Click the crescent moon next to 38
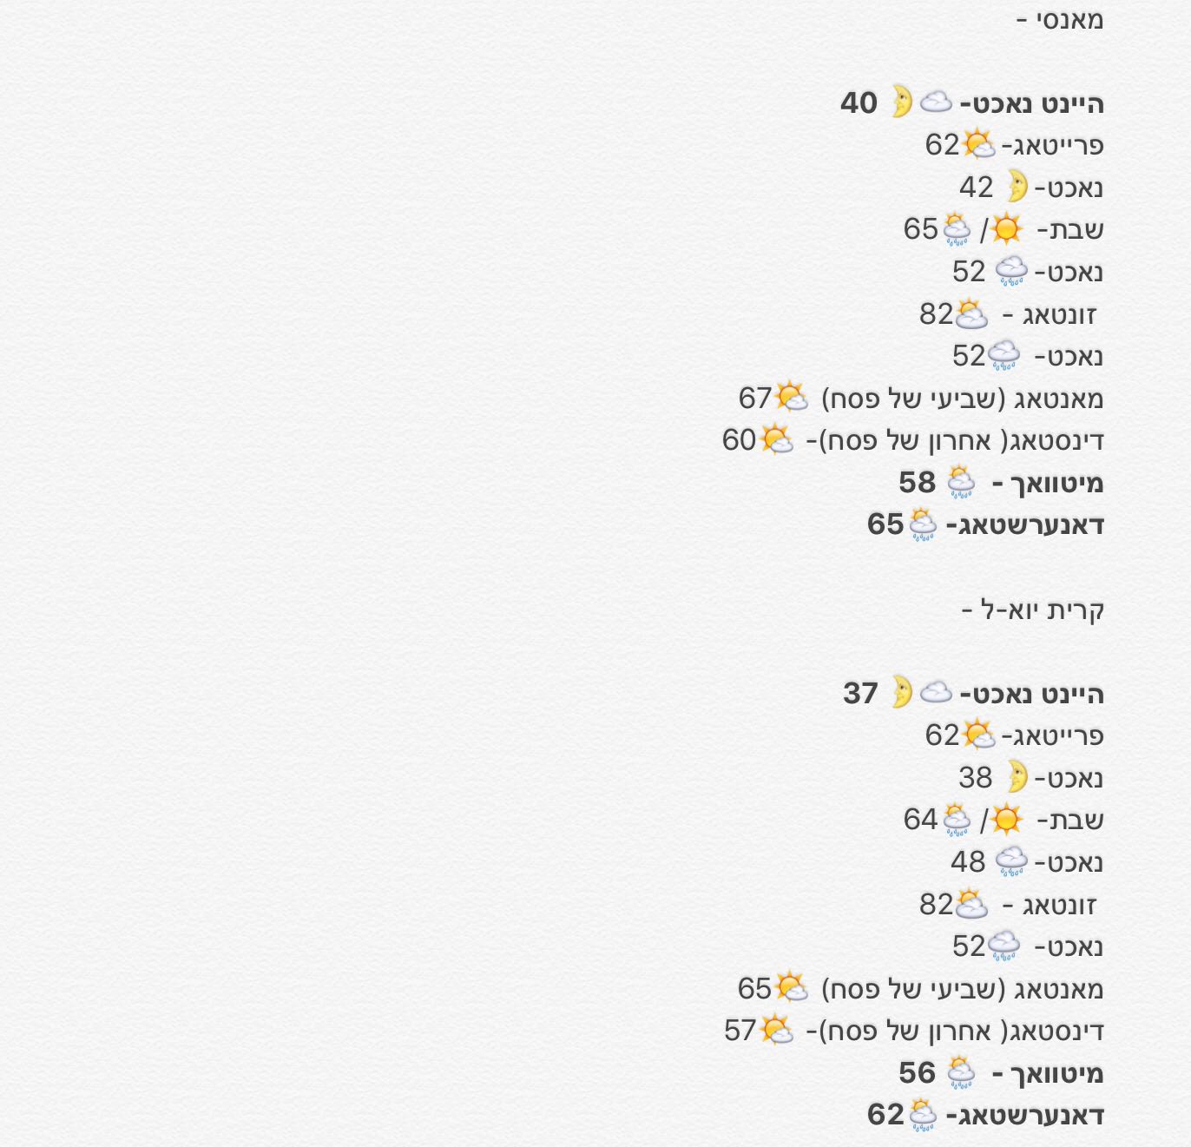Screen dimensions: 1191x1147 point(1017,777)
